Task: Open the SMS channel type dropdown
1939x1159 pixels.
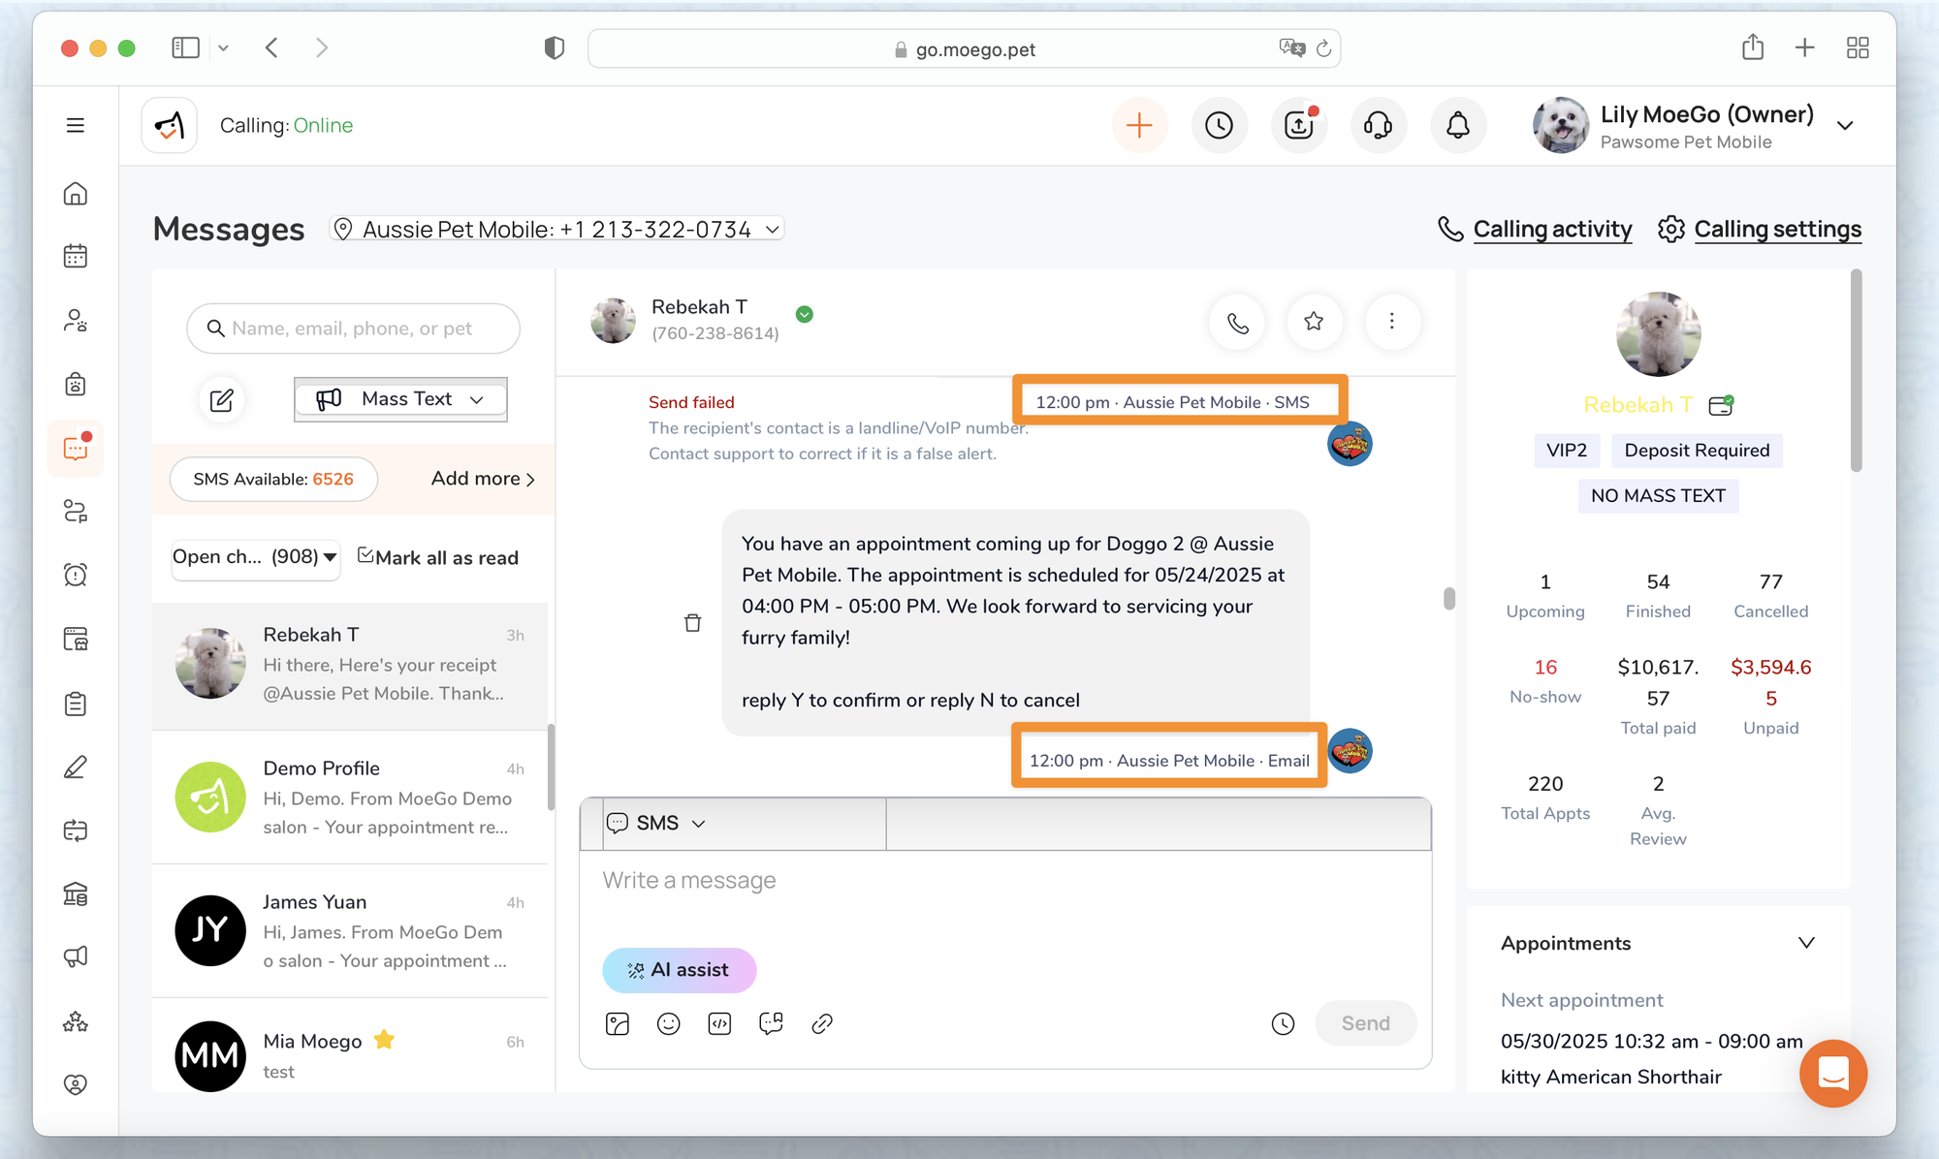Action: [x=657, y=823]
